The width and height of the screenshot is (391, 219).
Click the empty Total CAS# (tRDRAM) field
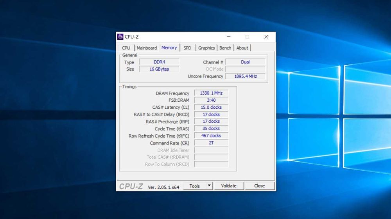(211, 157)
